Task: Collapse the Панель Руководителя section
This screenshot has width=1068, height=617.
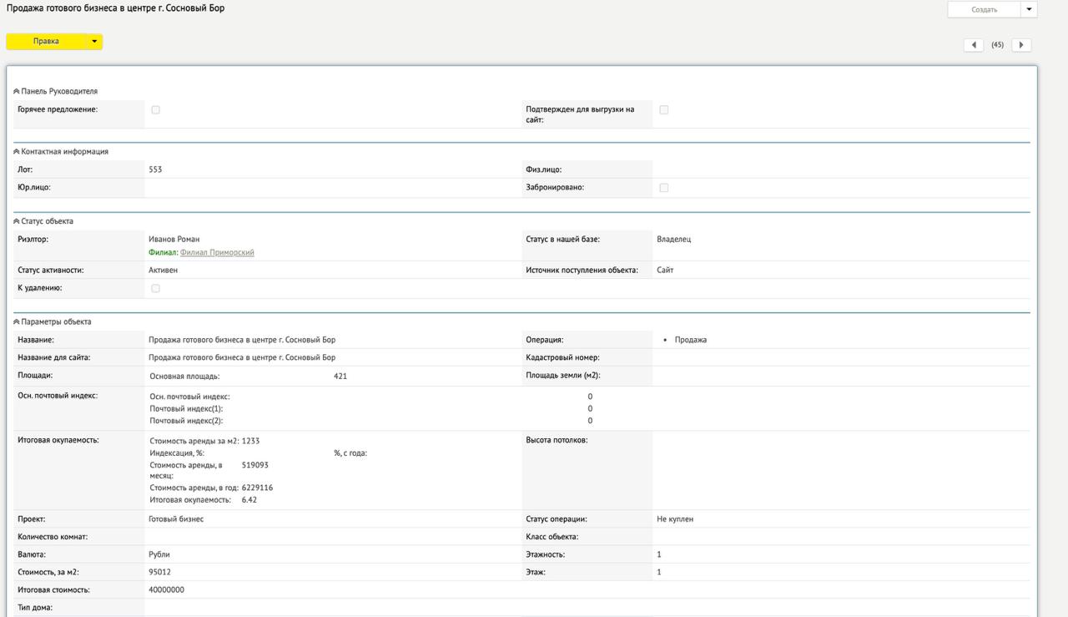Action: (17, 91)
